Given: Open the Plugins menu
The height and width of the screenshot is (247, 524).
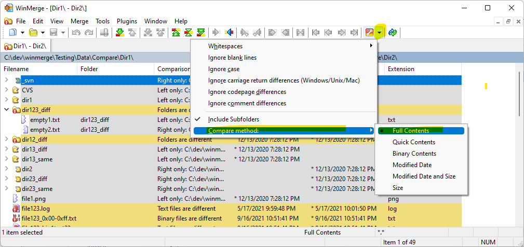Looking at the screenshot, I should (x=127, y=21).
